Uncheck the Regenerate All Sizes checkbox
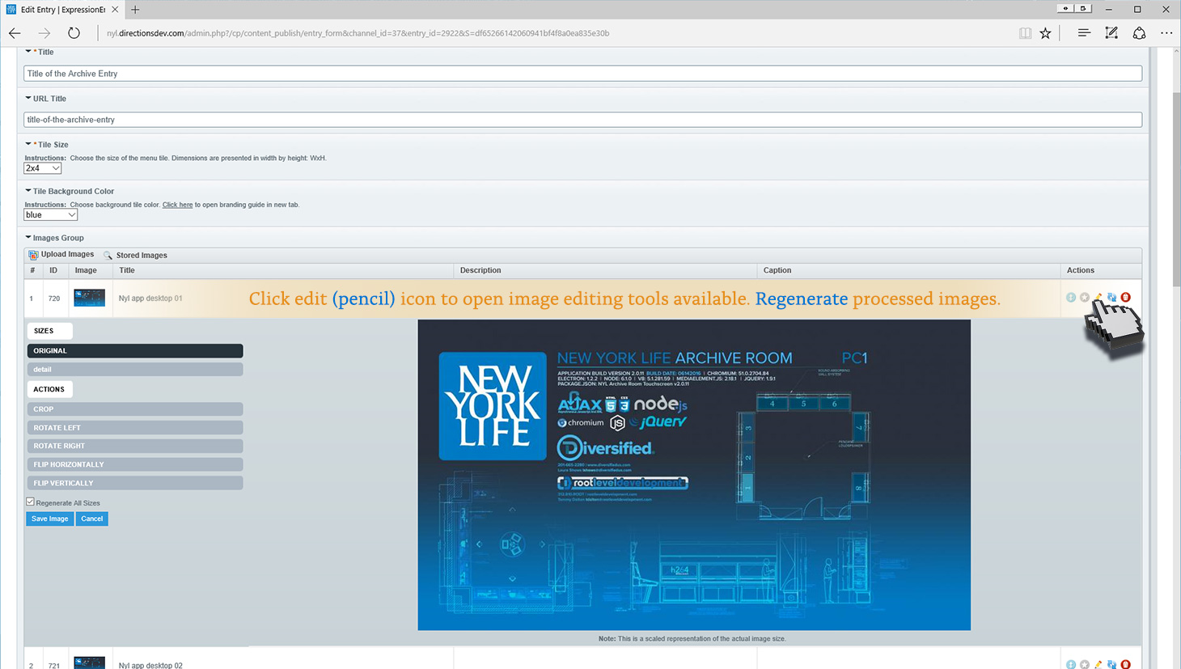The width and height of the screenshot is (1181, 669). (x=31, y=502)
